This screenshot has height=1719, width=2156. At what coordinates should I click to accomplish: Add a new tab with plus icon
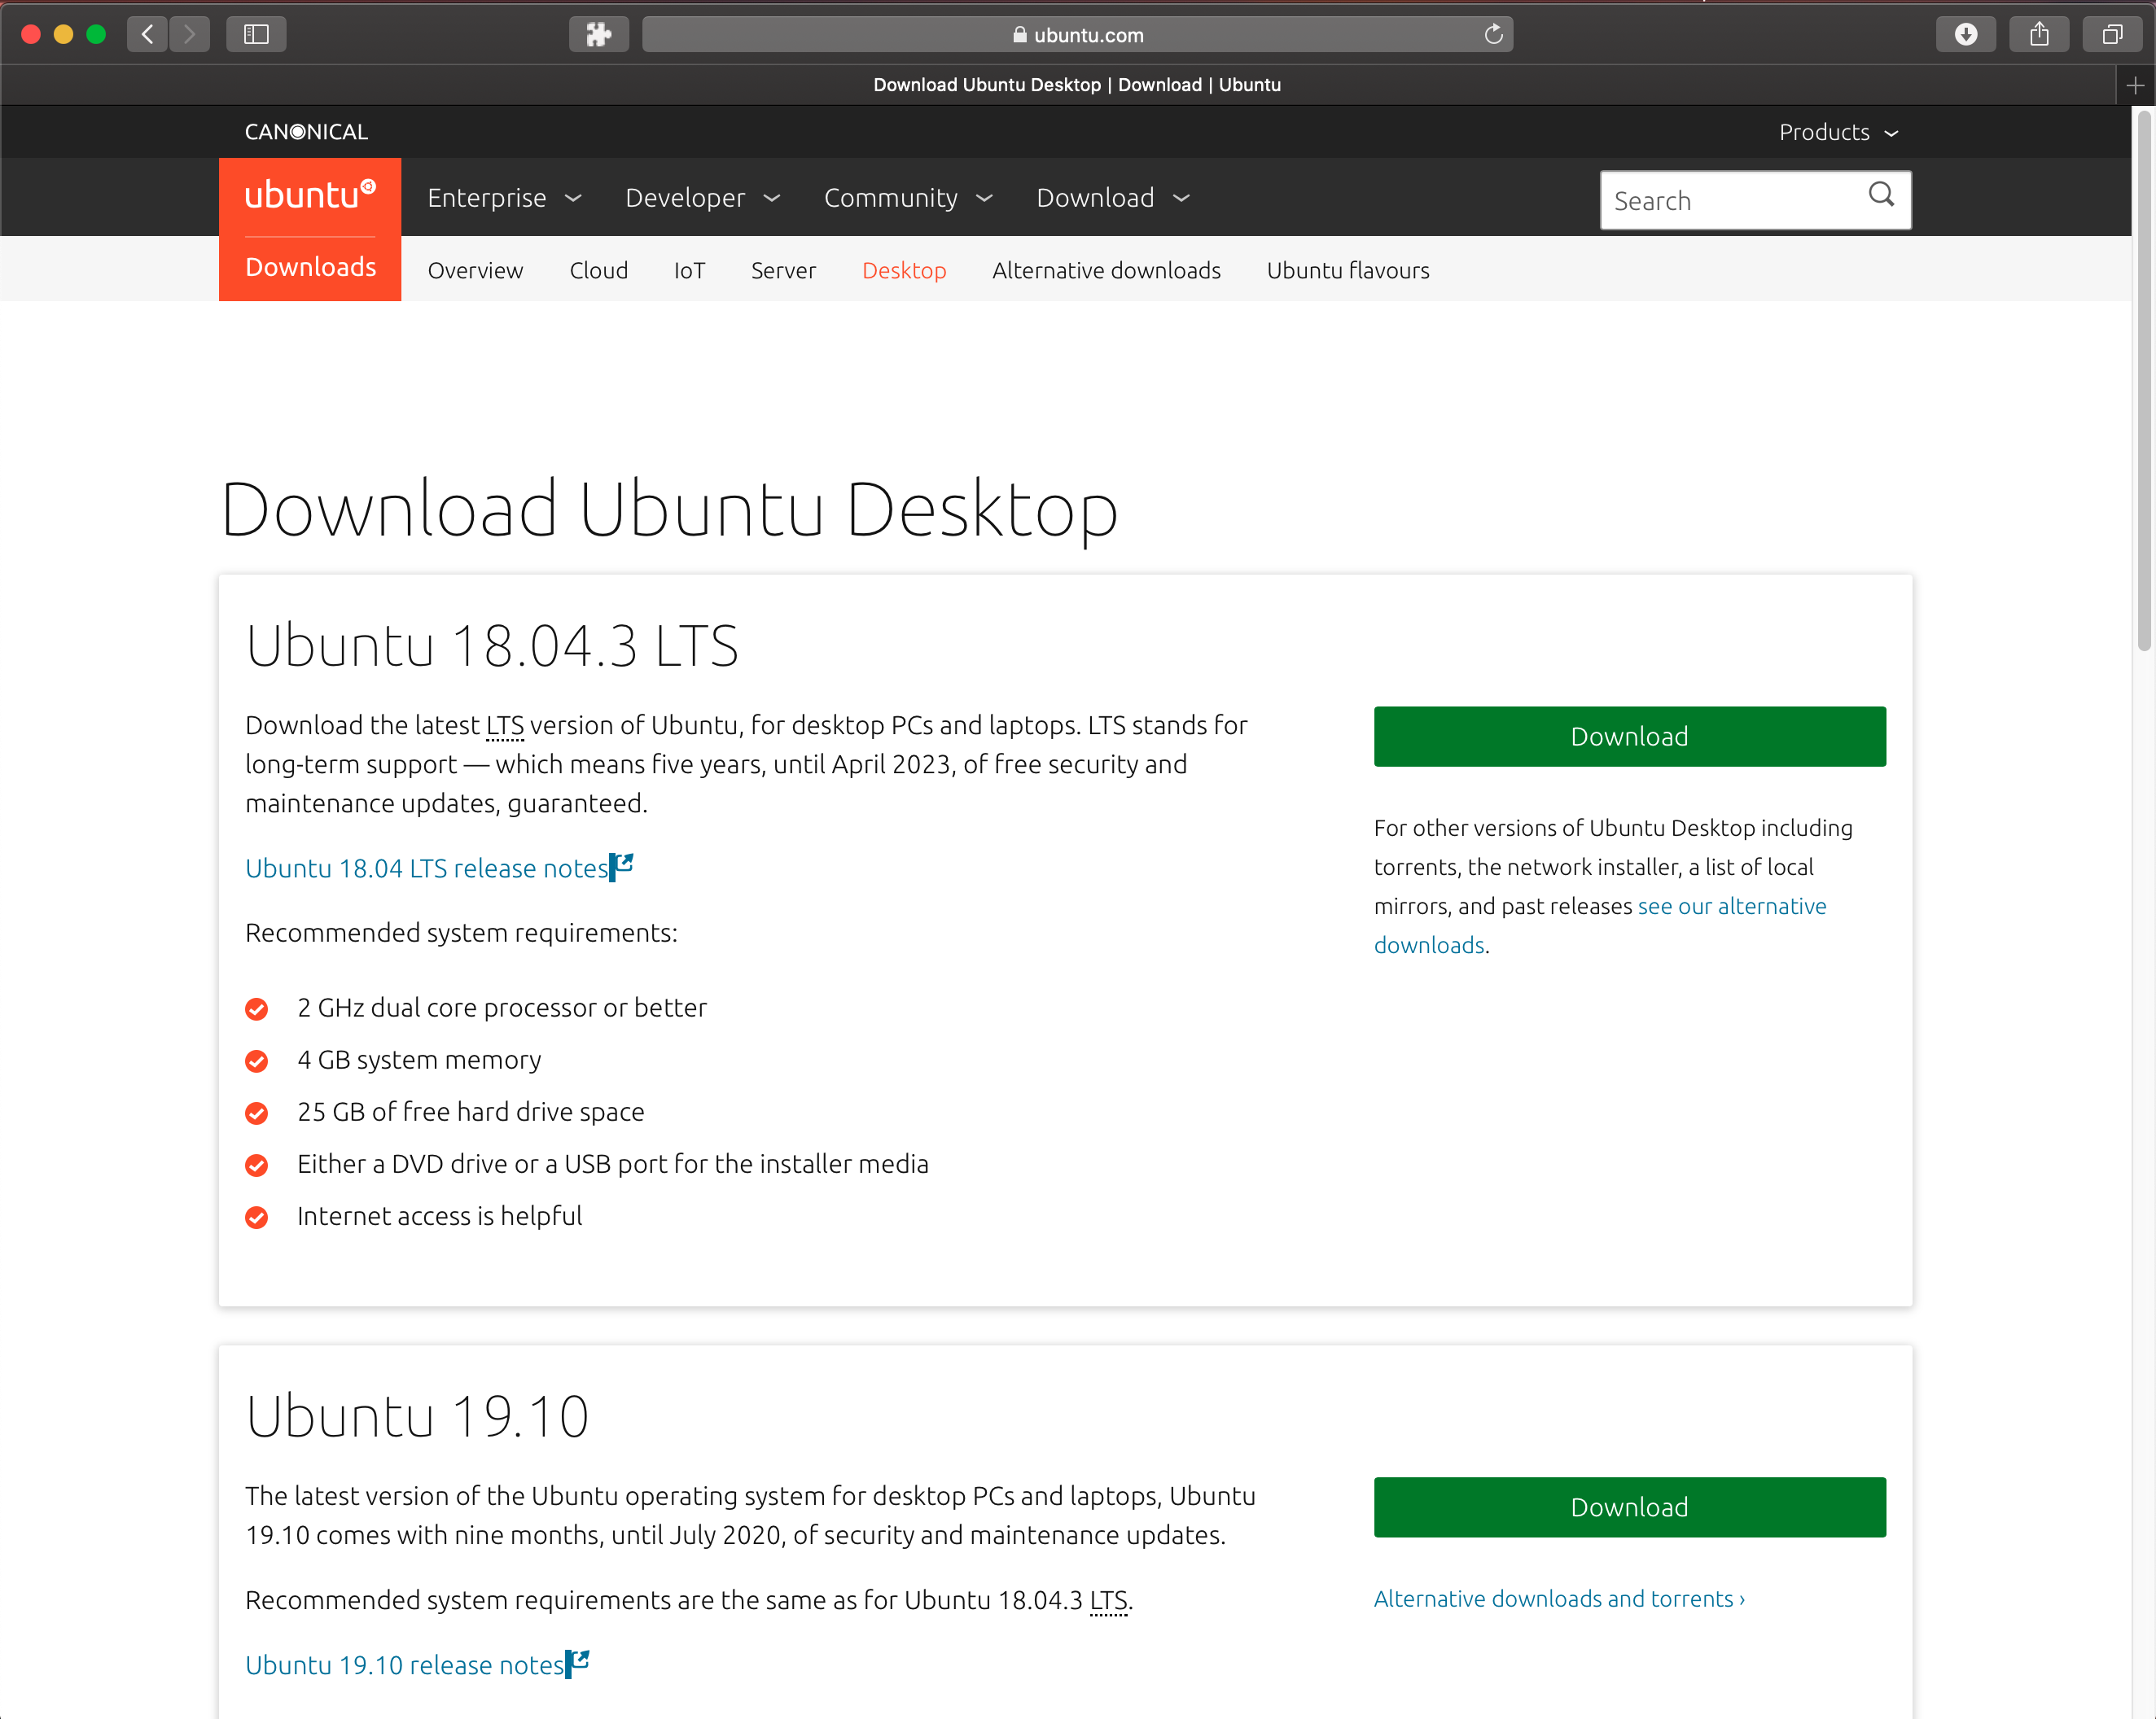point(2135,85)
